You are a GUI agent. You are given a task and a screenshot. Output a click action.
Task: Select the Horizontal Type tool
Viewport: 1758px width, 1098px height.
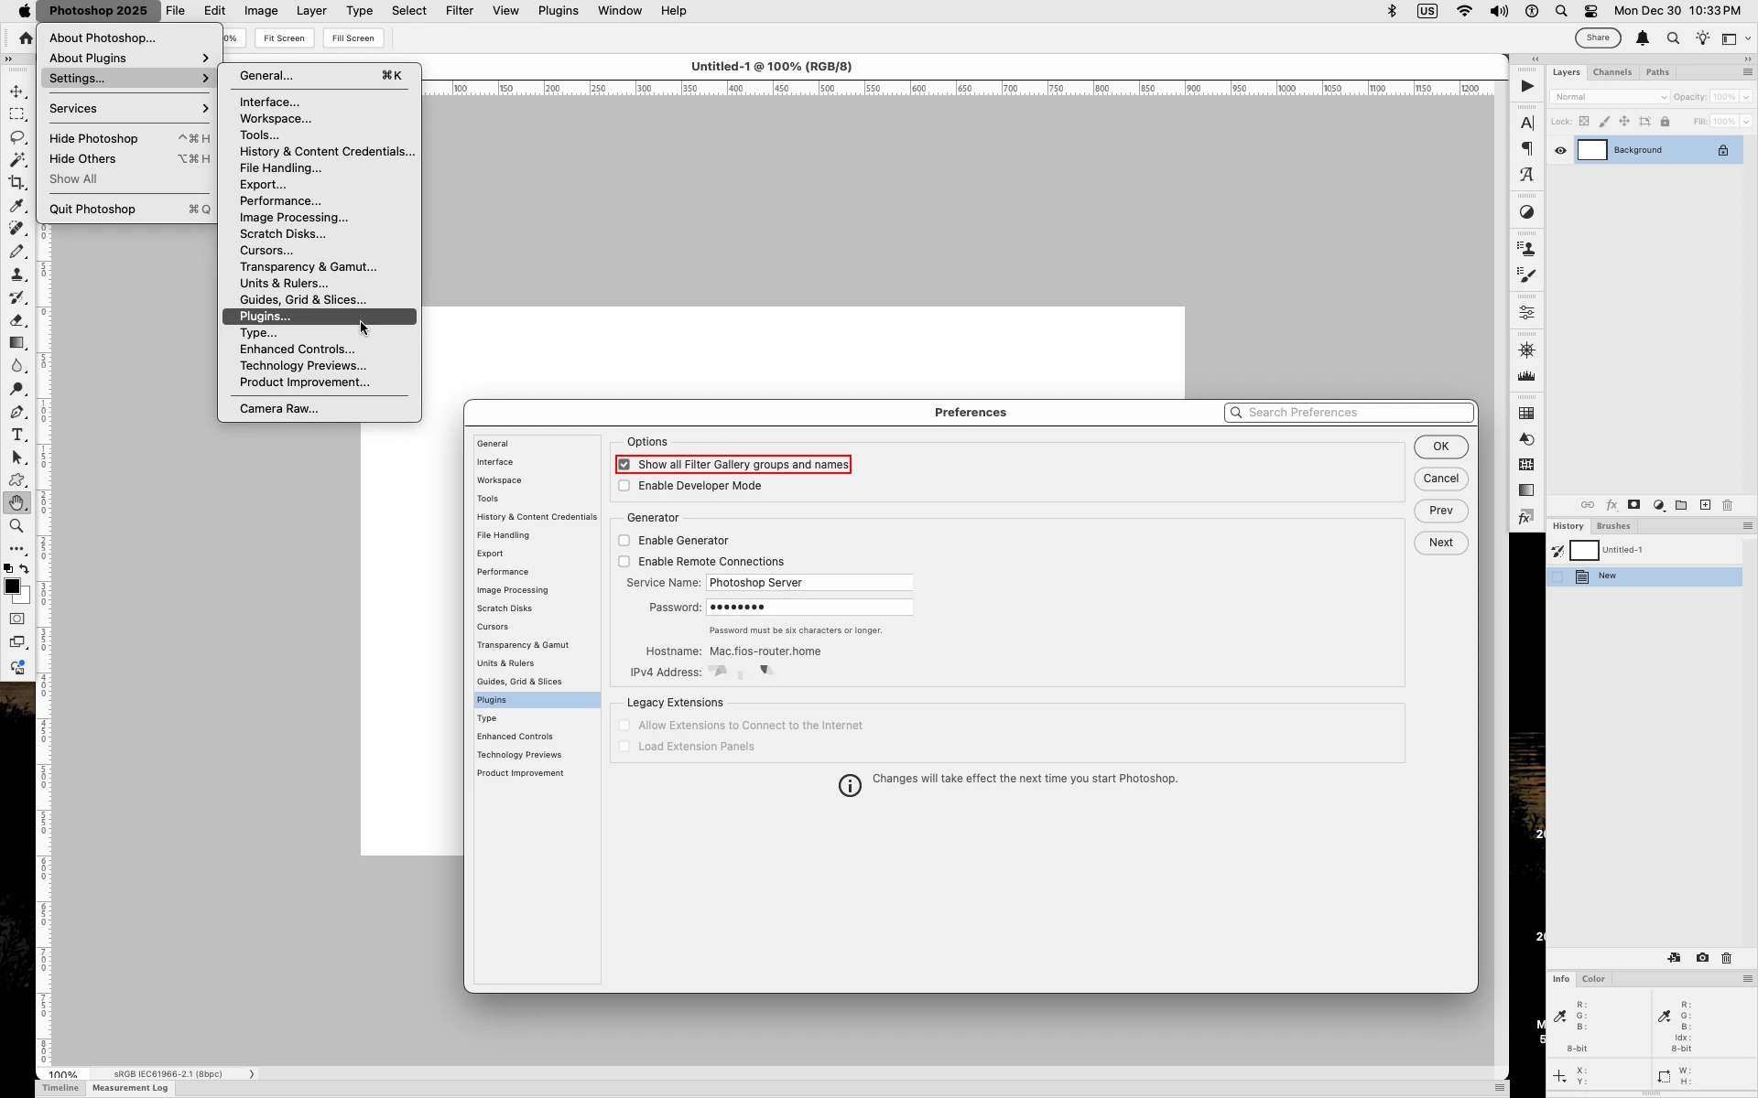tap(16, 435)
